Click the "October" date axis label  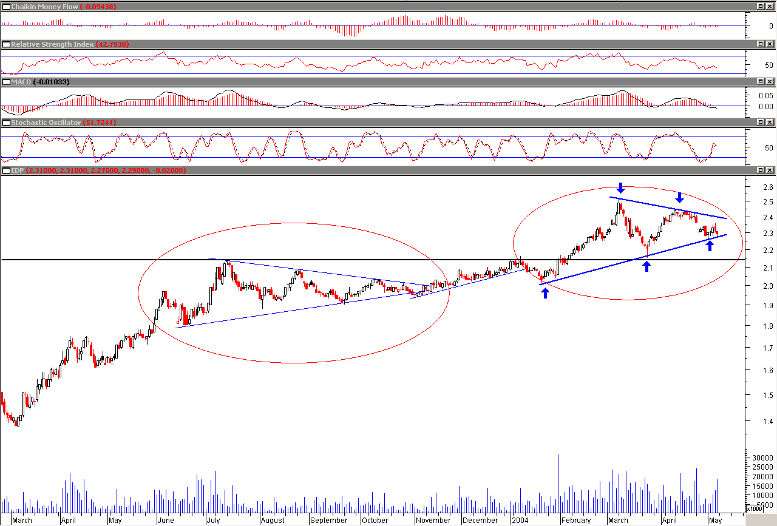[x=375, y=521]
